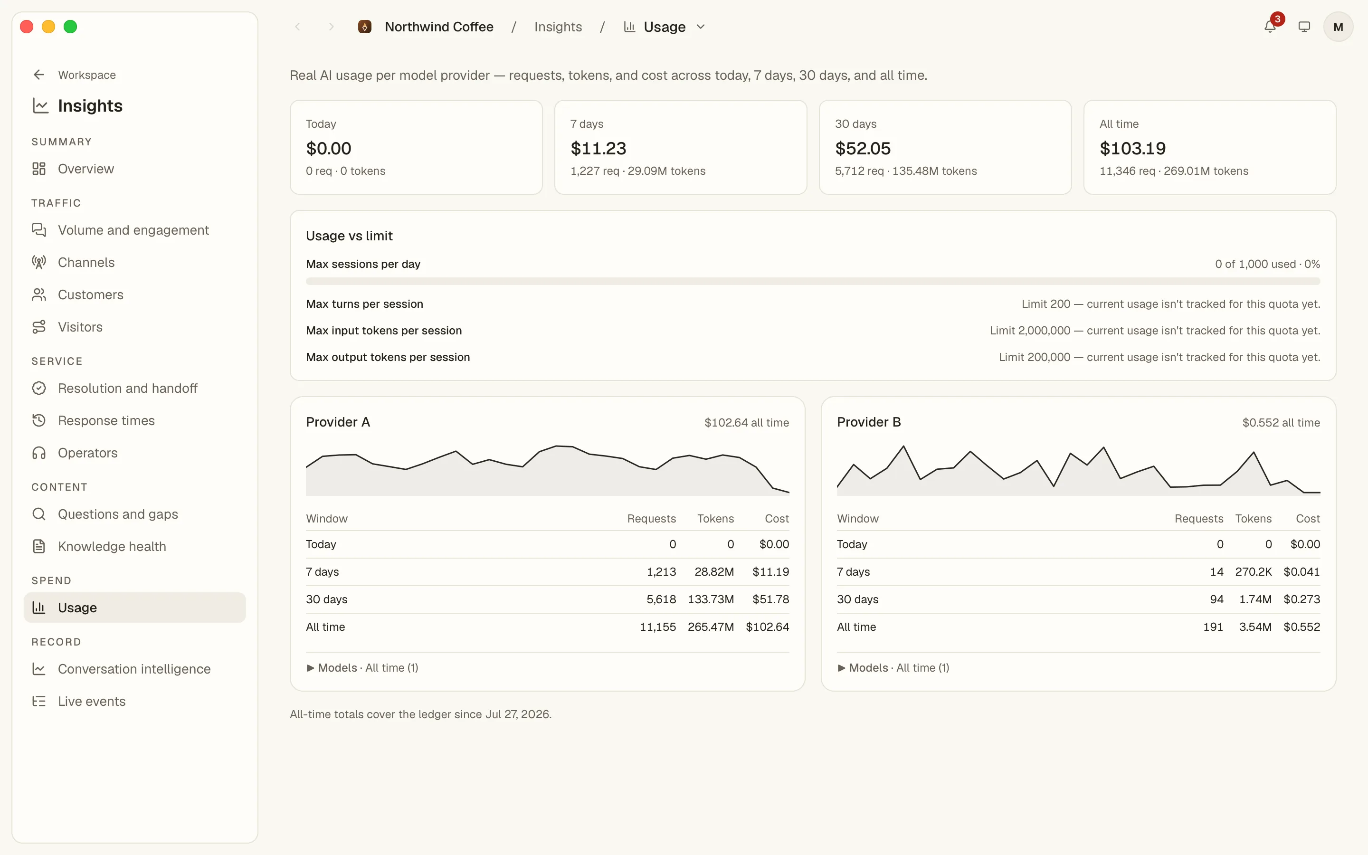1368x855 pixels.
Task: Open Live events page
Action: click(x=134, y=701)
